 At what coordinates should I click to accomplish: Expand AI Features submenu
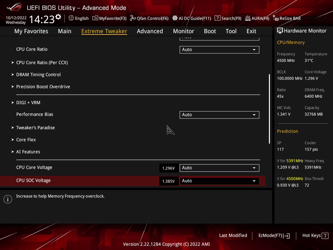coord(28,152)
